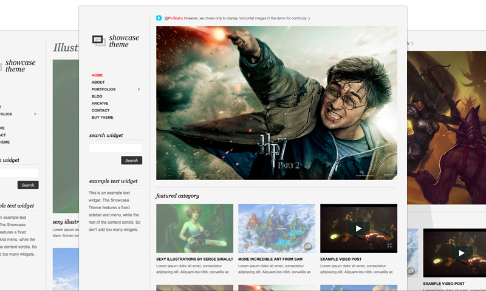Open 'Example Video Post' title in right background window
The width and height of the screenshot is (486, 291).
pyautogui.click(x=444, y=284)
